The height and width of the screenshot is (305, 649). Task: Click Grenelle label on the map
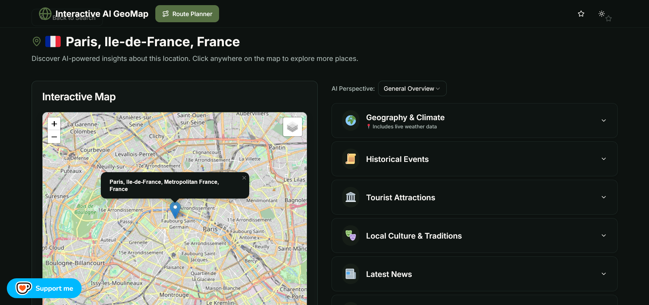tap(138, 242)
